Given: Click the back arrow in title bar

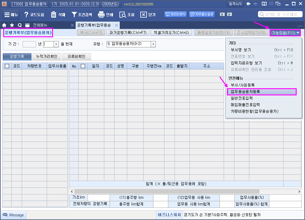Looking at the screenshot, I should tap(248, 4).
